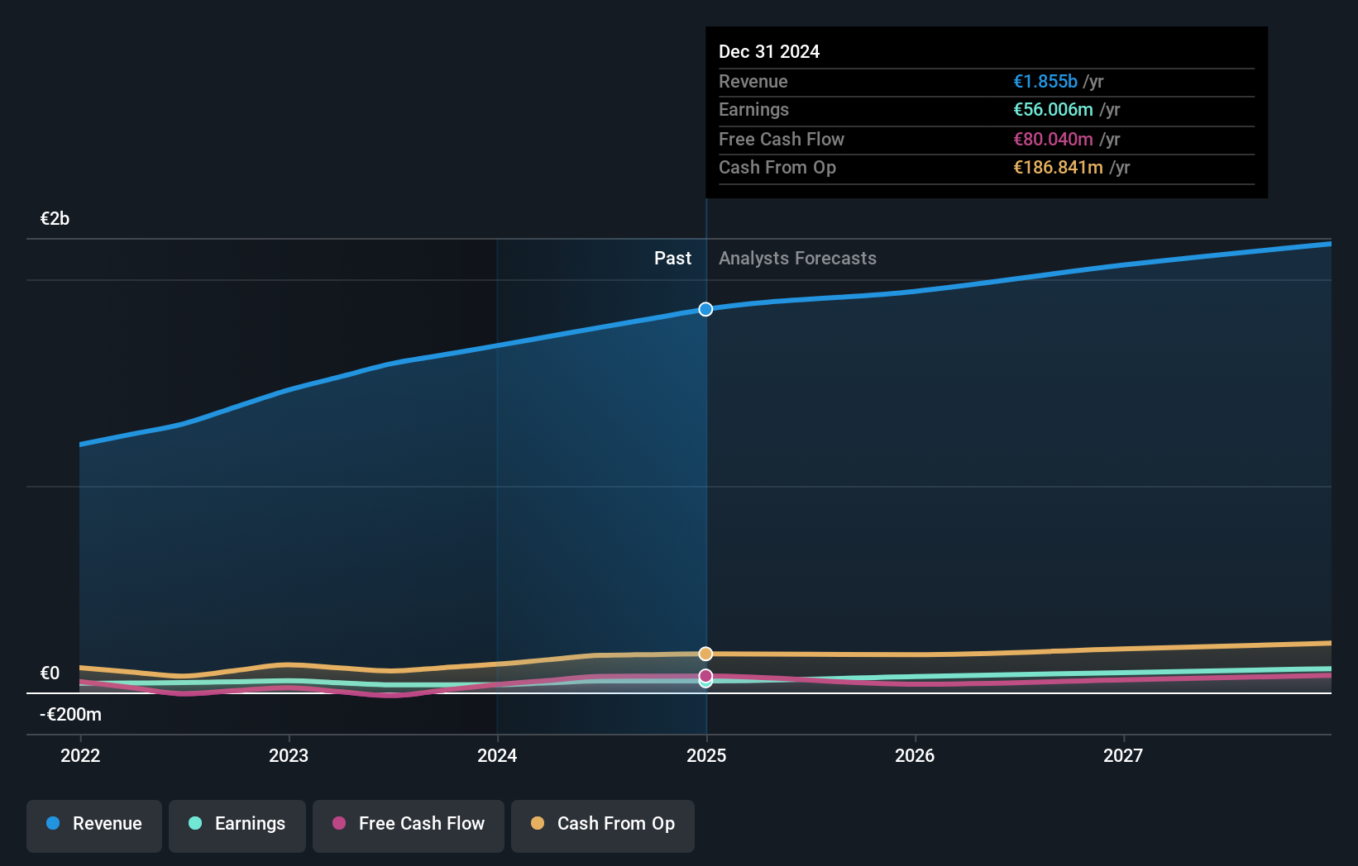Click the Cash From Op label in tooltip
Image resolution: width=1358 pixels, height=866 pixels.
tap(777, 167)
